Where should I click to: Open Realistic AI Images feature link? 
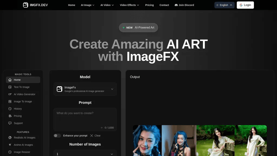click(23, 138)
